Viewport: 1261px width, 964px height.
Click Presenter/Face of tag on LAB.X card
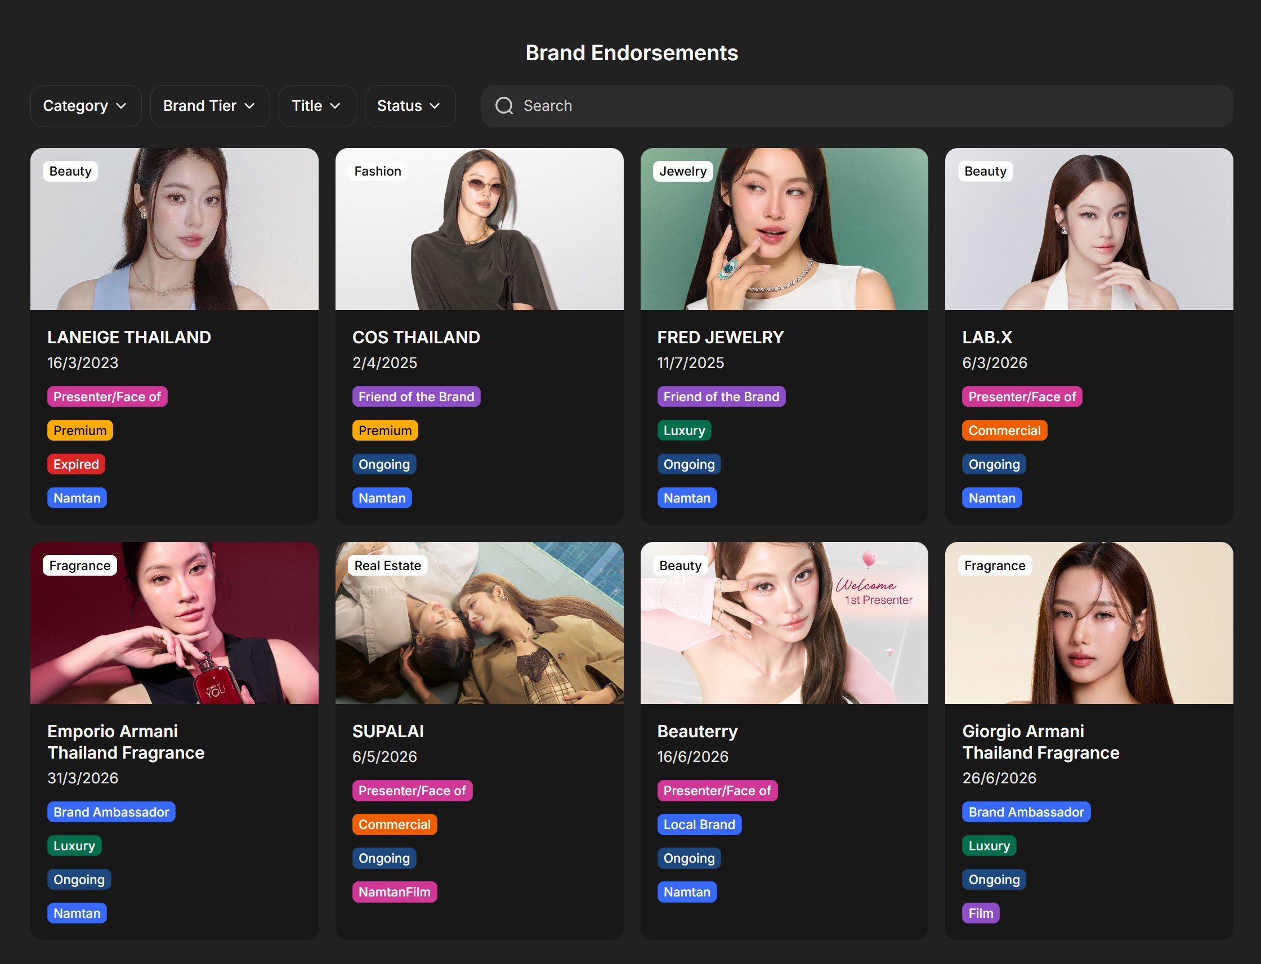coord(1022,397)
